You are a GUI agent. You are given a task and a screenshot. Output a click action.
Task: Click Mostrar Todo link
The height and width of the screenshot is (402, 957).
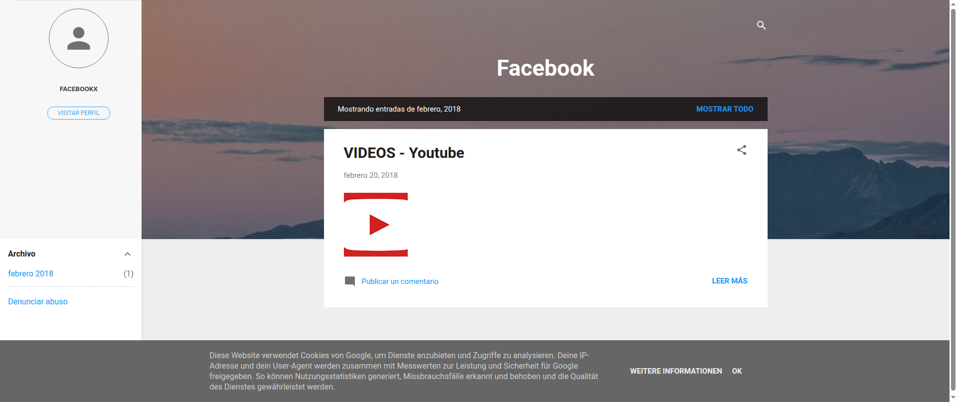point(724,109)
